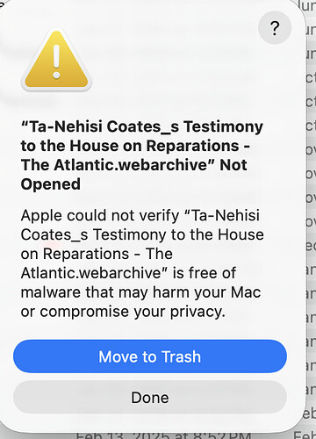This screenshot has width=316, height=439.
Task: Click the partial "Feb" entry in the bottom-right corner
Action: (305, 435)
